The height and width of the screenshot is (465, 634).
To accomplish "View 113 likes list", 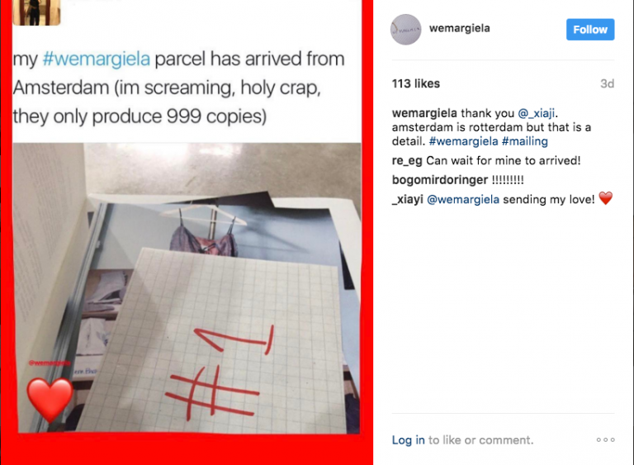I will pyautogui.click(x=416, y=83).
